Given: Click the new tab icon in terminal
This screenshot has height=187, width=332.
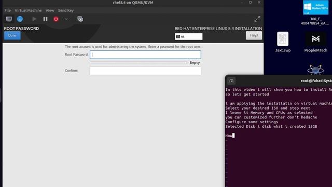Looking at the screenshot, I should click(x=231, y=81).
